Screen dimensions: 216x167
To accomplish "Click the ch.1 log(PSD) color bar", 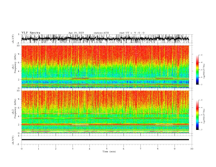I will click(x=197, y=70).
